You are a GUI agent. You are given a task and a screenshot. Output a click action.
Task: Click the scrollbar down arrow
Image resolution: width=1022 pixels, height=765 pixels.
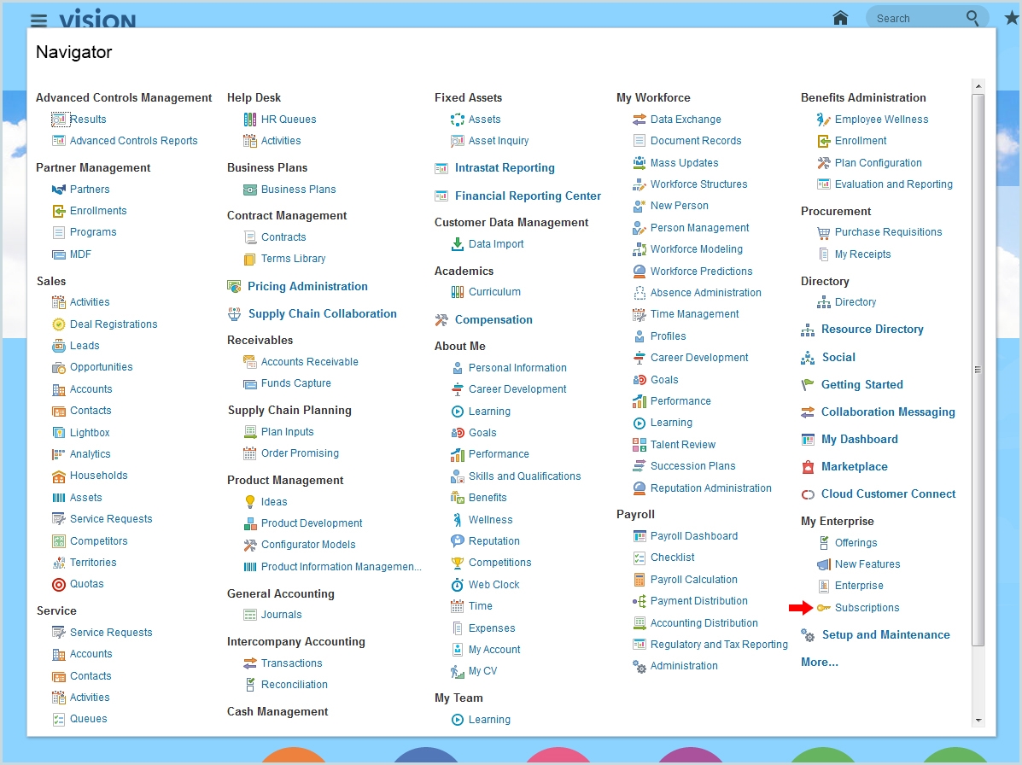pos(978,721)
